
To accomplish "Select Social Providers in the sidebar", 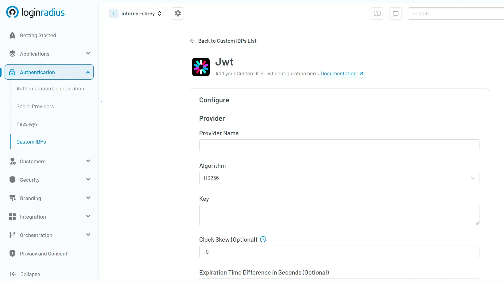I will 35,106.
